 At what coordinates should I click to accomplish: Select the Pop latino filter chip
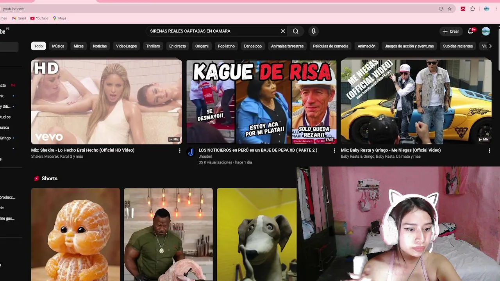point(226,46)
